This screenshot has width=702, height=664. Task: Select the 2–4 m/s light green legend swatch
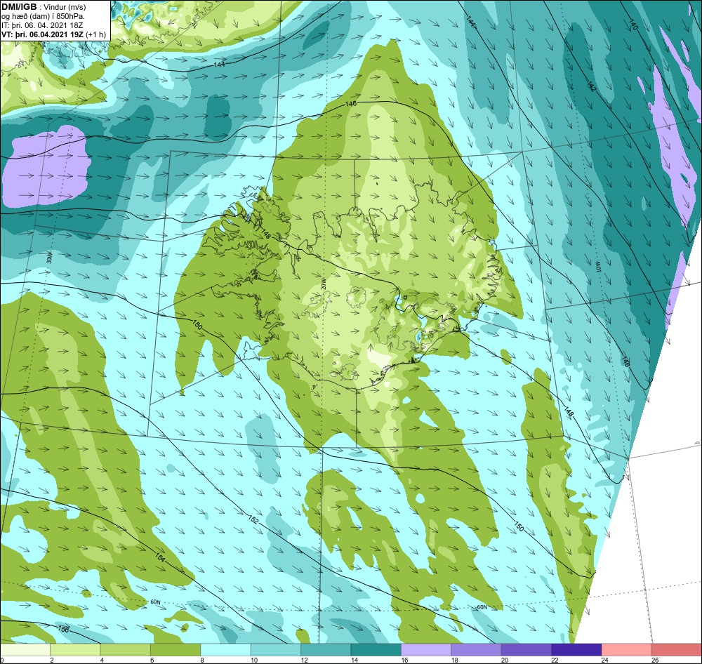point(75,650)
